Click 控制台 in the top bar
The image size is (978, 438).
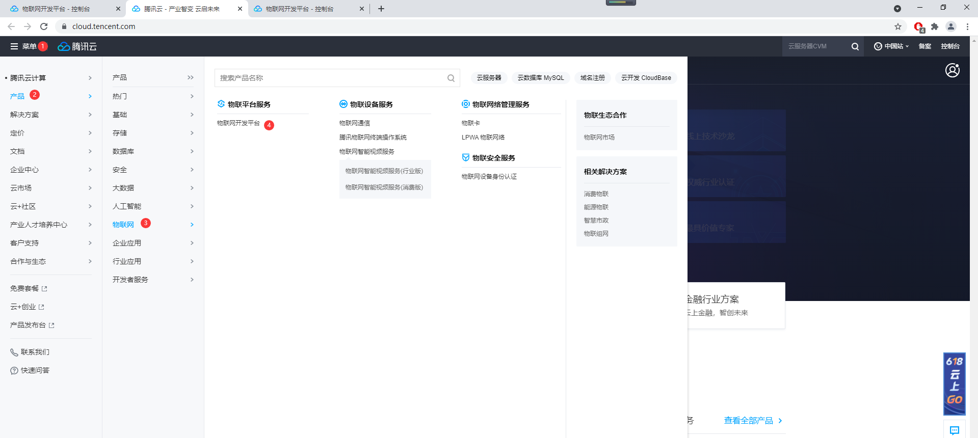[x=950, y=46]
